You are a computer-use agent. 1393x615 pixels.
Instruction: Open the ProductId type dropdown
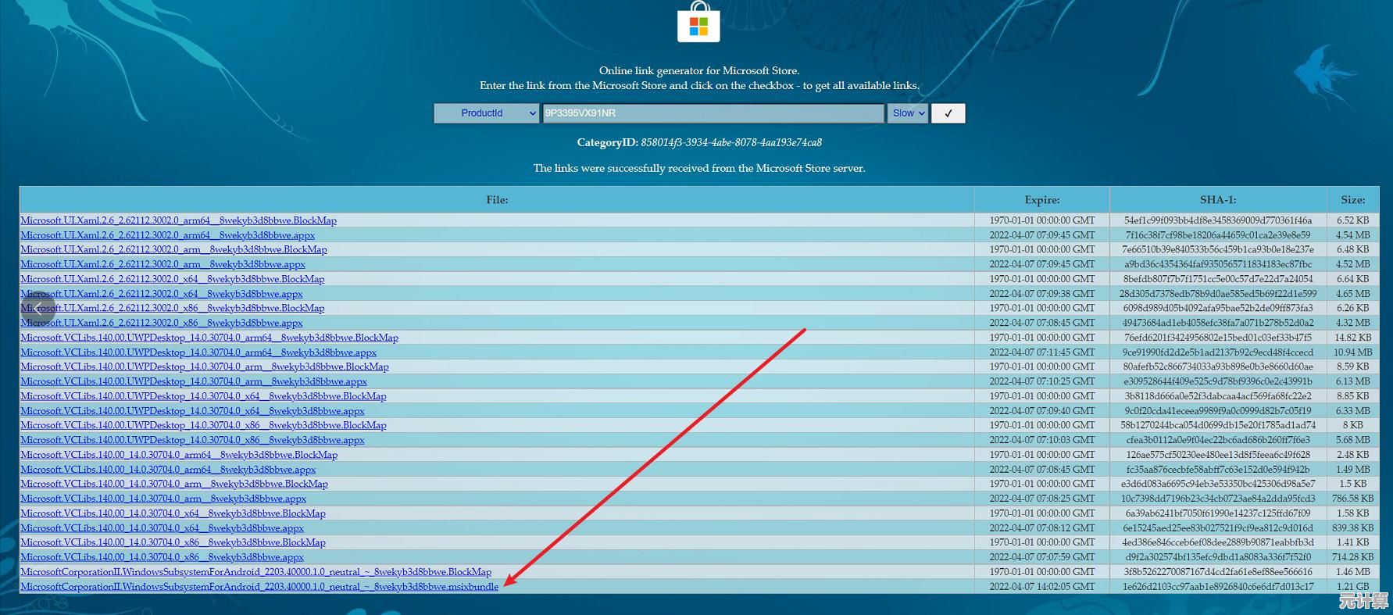(x=486, y=113)
